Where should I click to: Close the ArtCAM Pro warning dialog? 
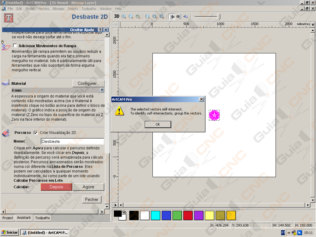click(201, 99)
